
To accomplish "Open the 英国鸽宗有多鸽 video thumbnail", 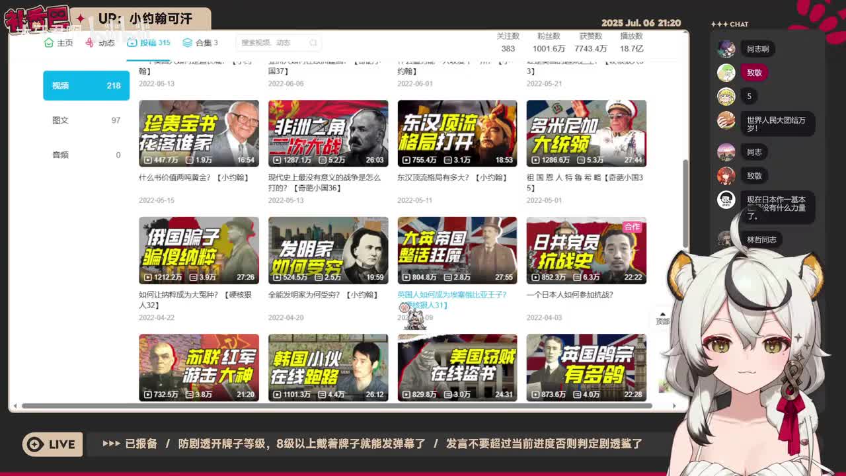I will (x=586, y=368).
